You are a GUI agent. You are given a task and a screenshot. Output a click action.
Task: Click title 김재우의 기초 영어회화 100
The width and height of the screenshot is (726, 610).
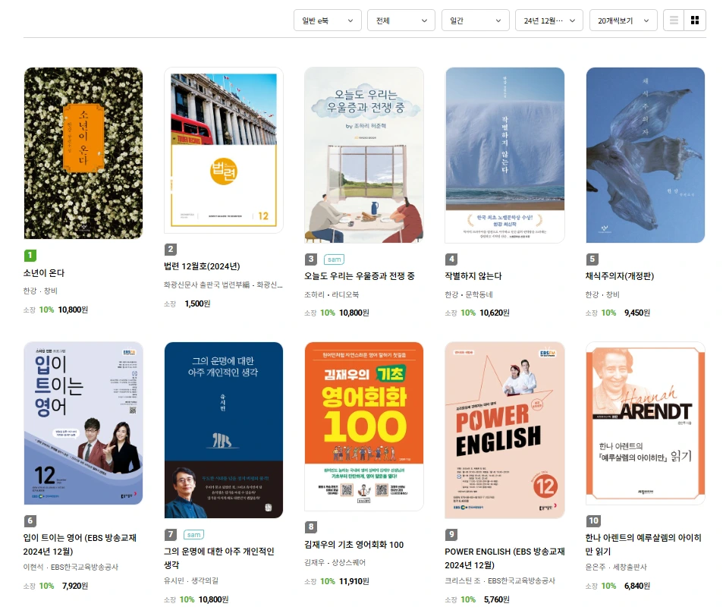[354, 545]
